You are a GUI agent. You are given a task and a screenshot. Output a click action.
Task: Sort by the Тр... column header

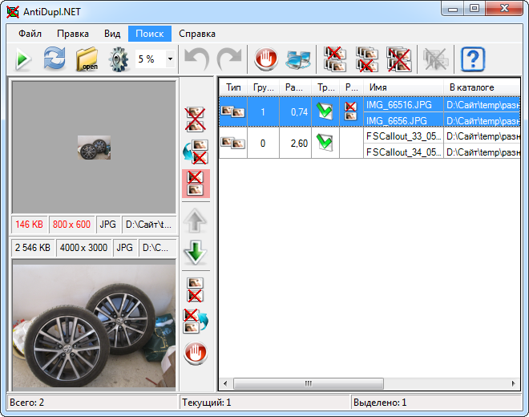pyautogui.click(x=325, y=87)
